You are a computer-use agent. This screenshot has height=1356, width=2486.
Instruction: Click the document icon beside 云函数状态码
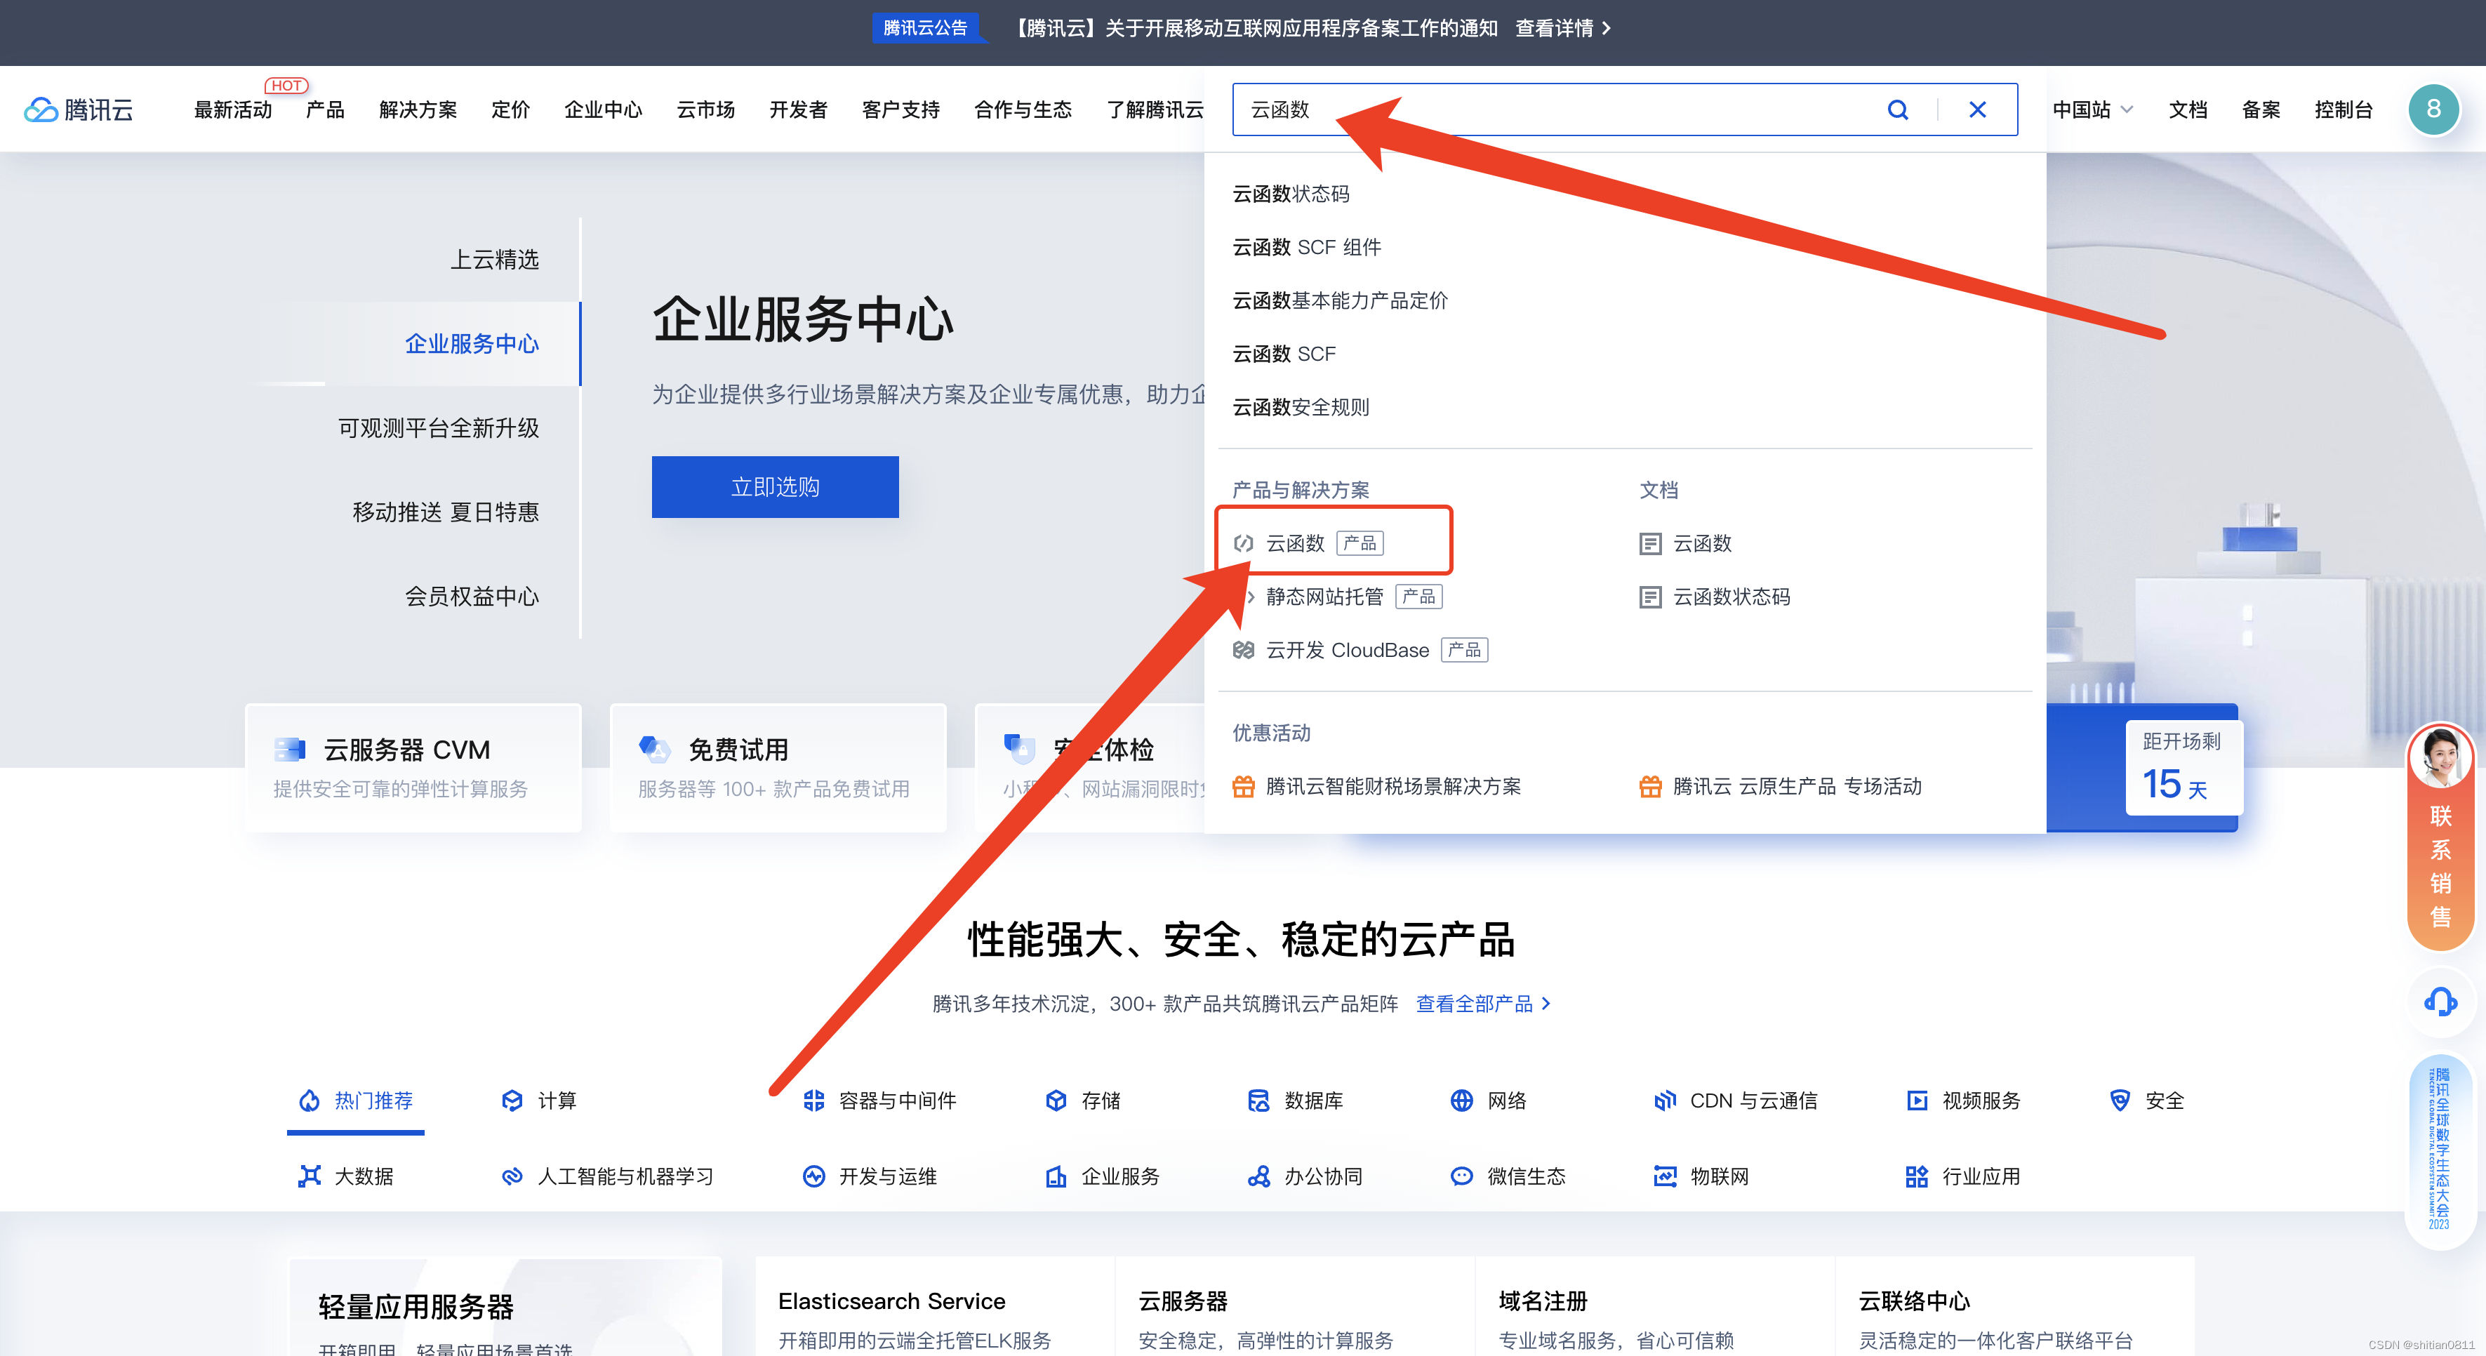click(x=1650, y=597)
